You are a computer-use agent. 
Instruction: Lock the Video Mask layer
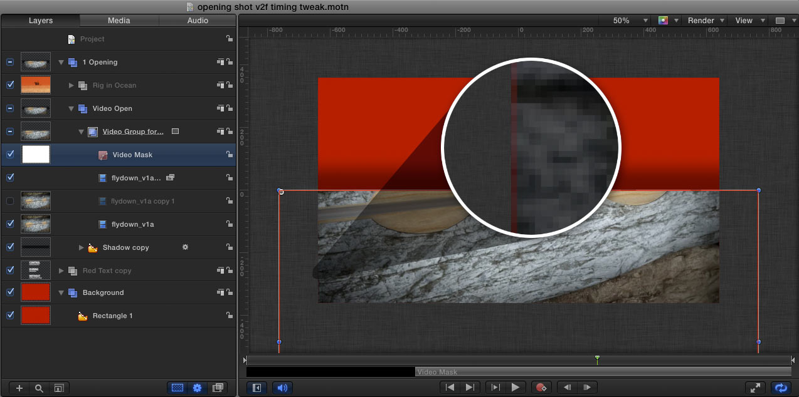click(230, 155)
